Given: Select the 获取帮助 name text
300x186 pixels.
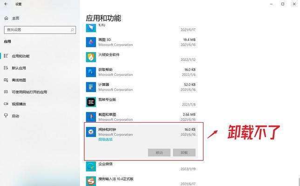Looking at the screenshot, I should 105,70.
